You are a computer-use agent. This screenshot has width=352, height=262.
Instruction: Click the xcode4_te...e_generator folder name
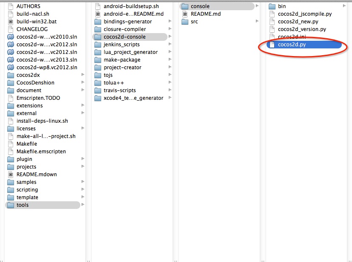133,98
